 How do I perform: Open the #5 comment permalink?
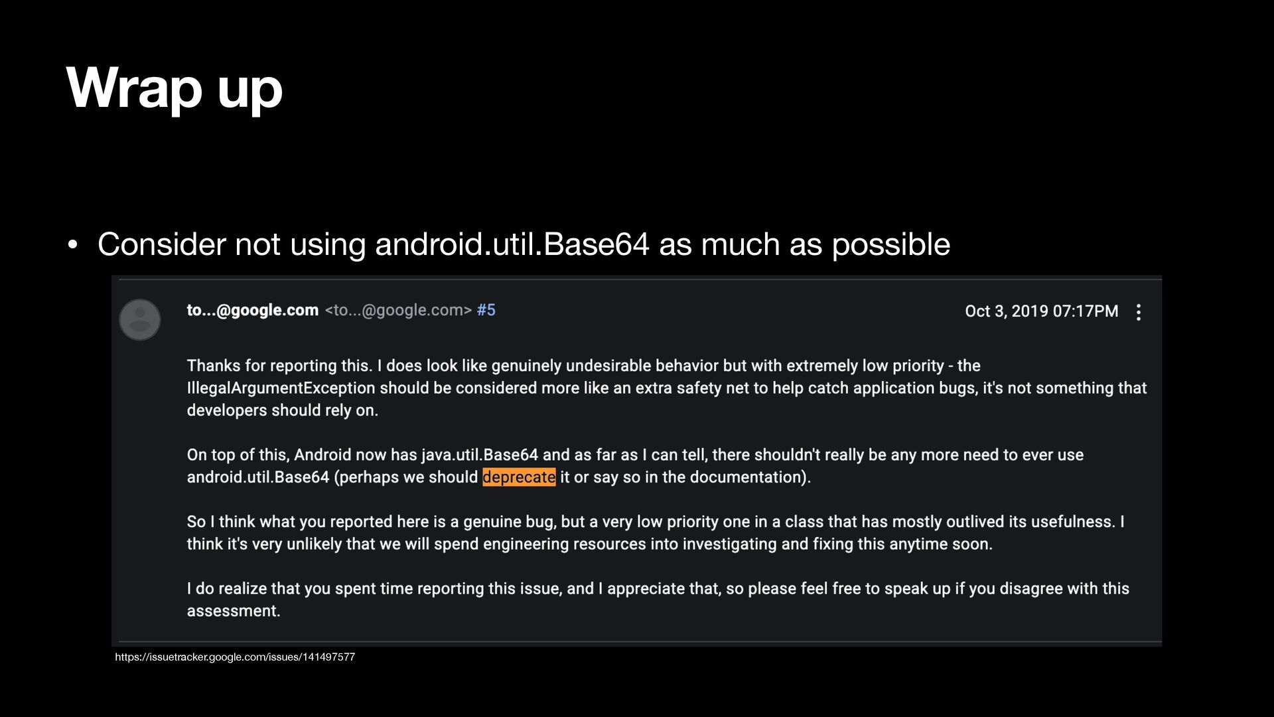click(x=486, y=310)
